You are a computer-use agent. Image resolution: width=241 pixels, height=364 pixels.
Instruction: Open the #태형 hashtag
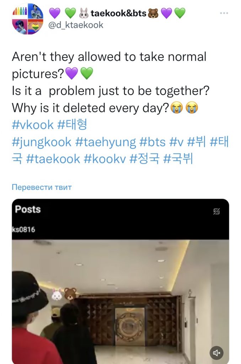point(72,125)
